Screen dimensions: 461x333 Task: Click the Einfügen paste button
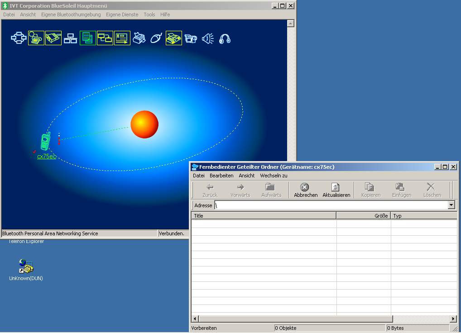(x=402, y=190)
